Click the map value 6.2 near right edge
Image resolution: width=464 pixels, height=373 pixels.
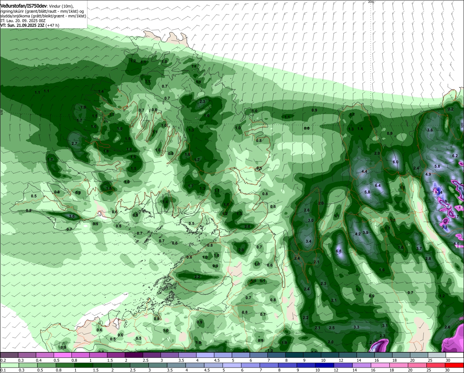(x=455, y=156)
